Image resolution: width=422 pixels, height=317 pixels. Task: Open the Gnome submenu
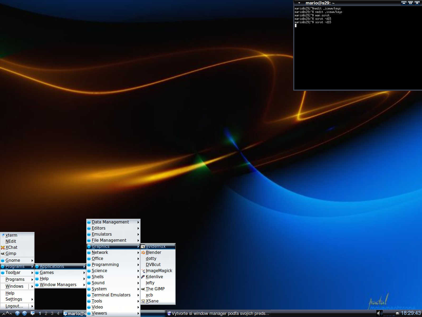coord(17,260)
